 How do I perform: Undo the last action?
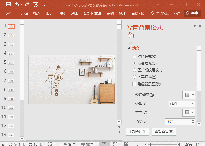click(x=17, y=4)
